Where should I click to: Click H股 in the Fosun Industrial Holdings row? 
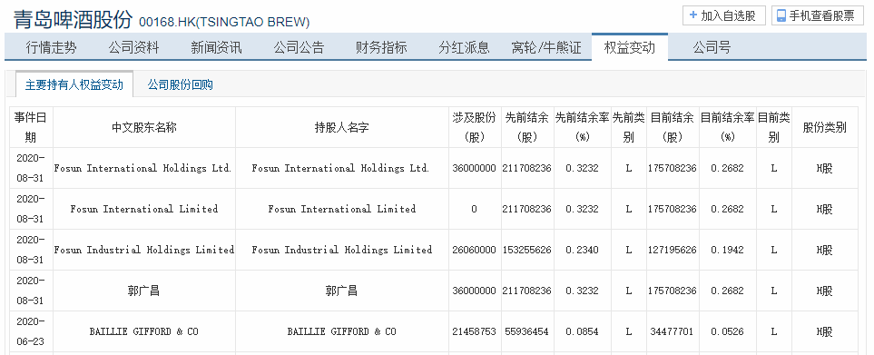point(824,250)
